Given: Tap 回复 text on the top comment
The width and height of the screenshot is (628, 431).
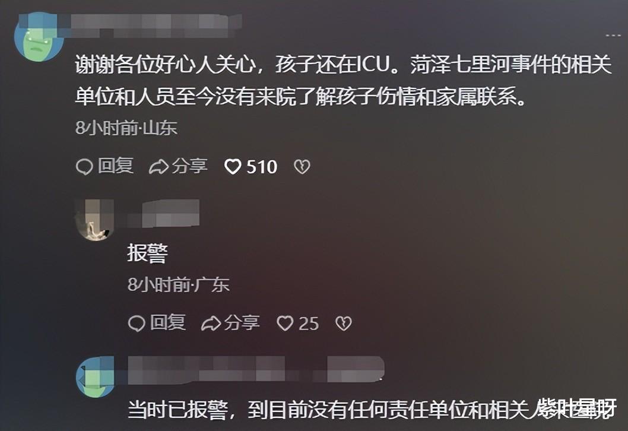Looking at the screenshot, I should click(116, 166).
